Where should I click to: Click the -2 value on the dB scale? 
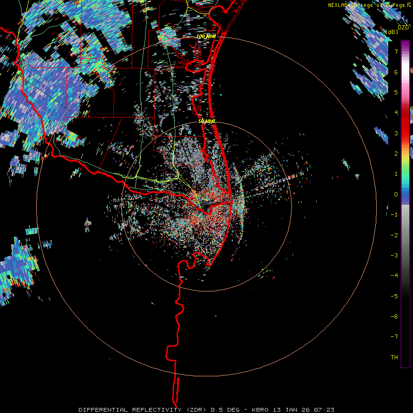394,235
